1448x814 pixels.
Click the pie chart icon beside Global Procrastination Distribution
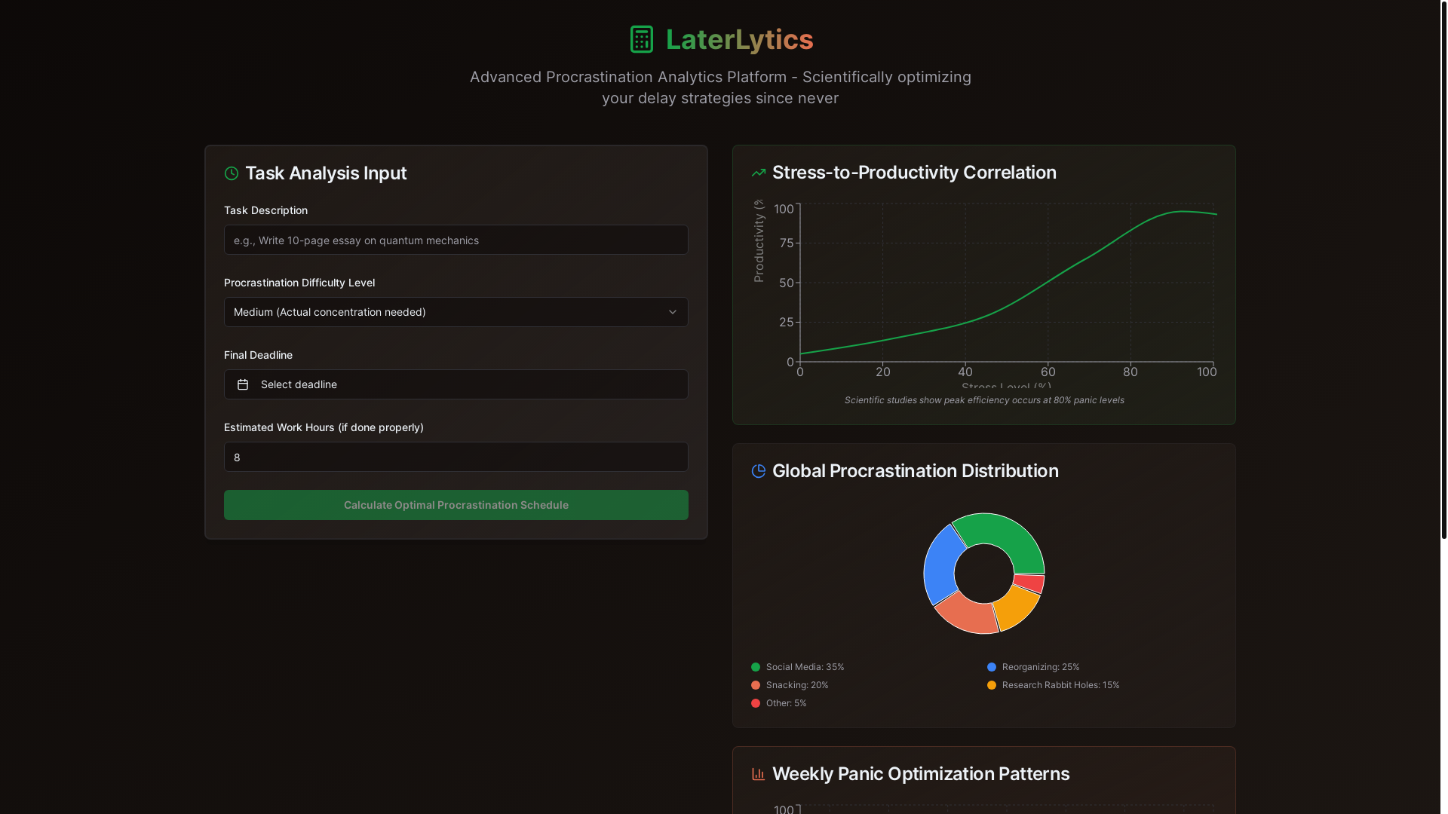point(759,471)
